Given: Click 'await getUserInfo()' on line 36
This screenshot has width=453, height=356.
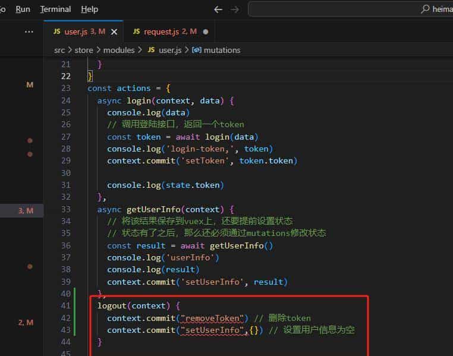Looking at the screenshot, I should click(227, 245).
